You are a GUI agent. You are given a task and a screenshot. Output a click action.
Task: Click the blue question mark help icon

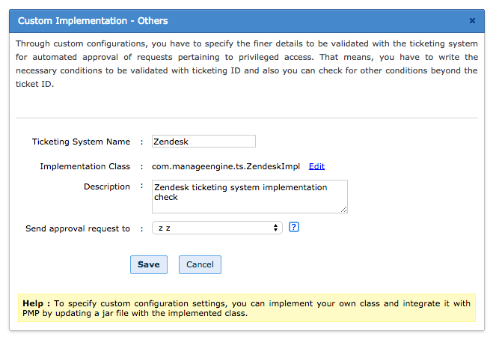(x=294, y=228)
